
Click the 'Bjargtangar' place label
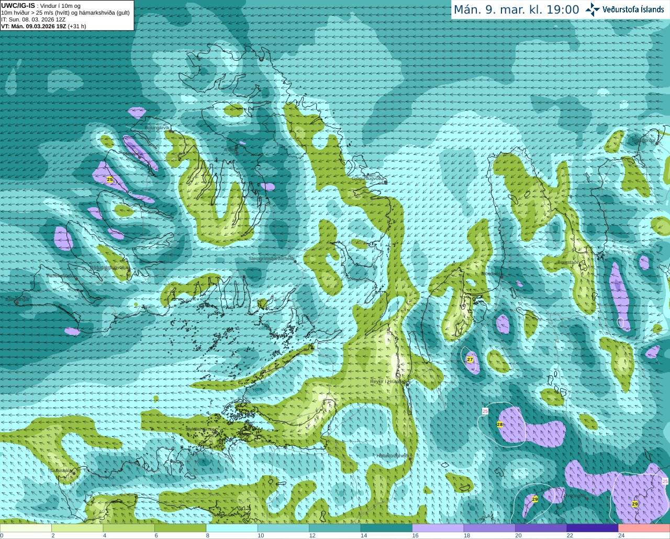click(17, 299)
